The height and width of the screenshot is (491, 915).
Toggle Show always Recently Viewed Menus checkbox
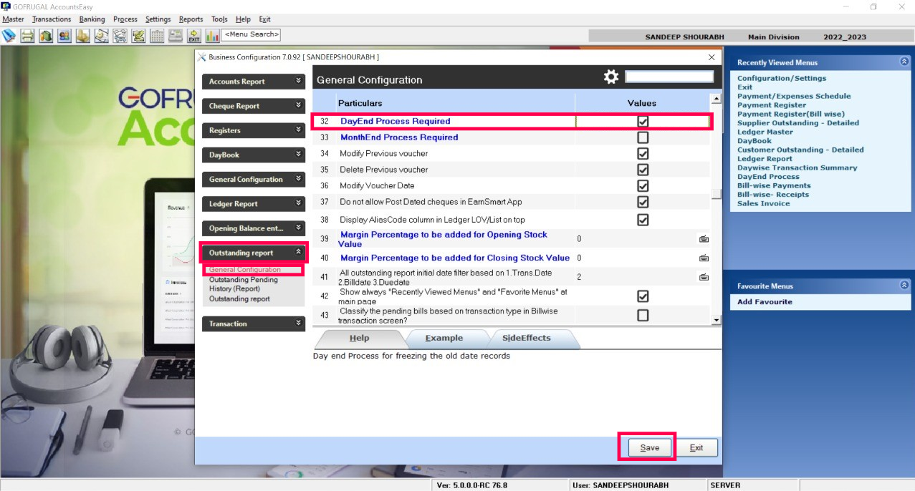[x=643, y=296]
